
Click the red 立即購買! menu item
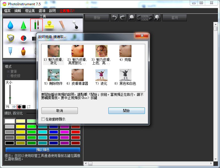(x=67, y=11)
